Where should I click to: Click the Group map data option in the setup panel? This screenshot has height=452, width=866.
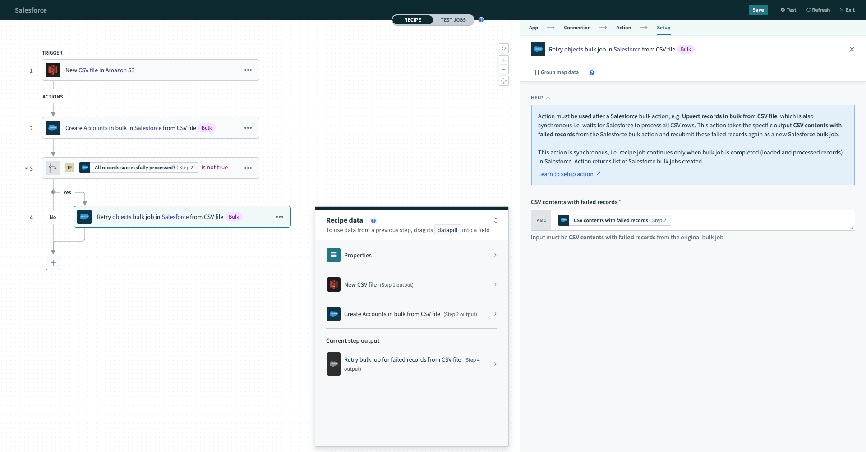pyautogui.click(x=557, y=72)
